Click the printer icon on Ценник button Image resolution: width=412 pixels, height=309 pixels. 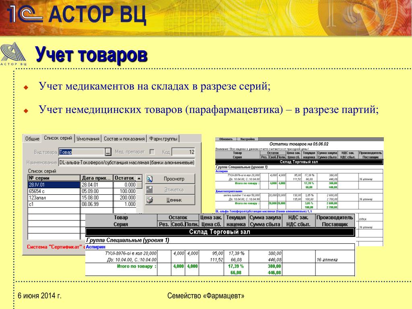tap(150, 200)
